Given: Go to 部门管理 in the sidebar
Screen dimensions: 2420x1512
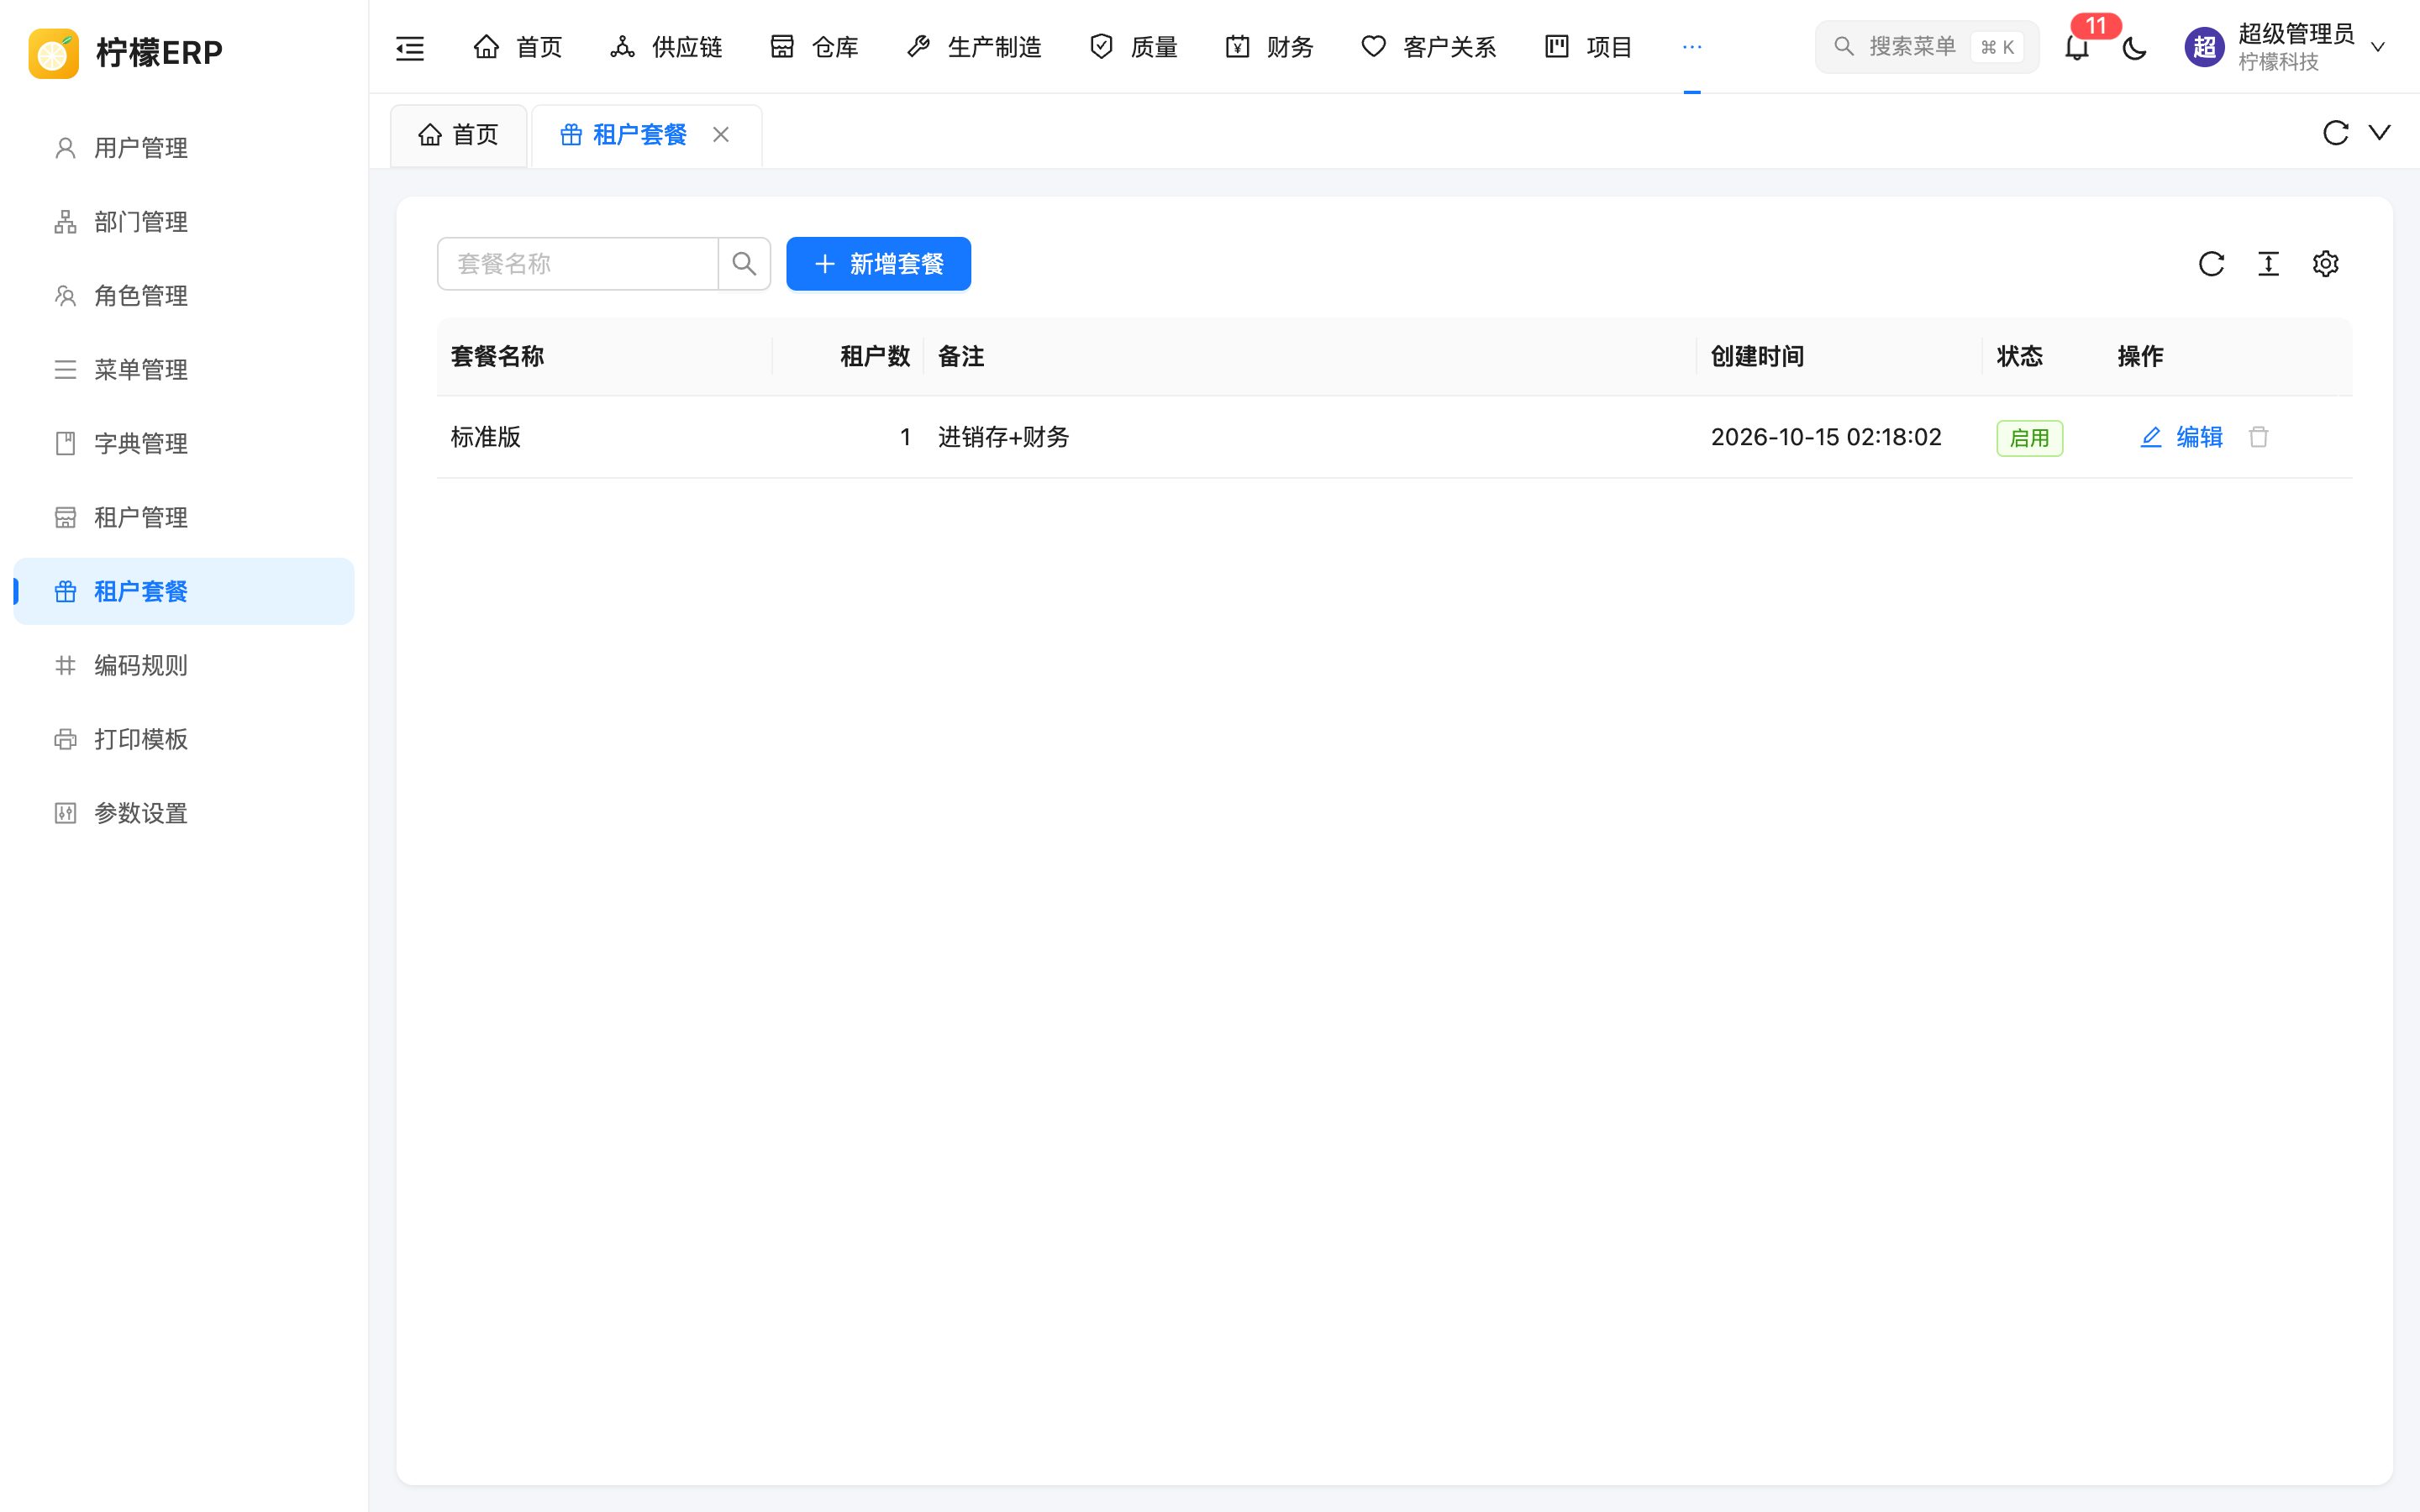Looking at the screenshot, I should [184, 222].
